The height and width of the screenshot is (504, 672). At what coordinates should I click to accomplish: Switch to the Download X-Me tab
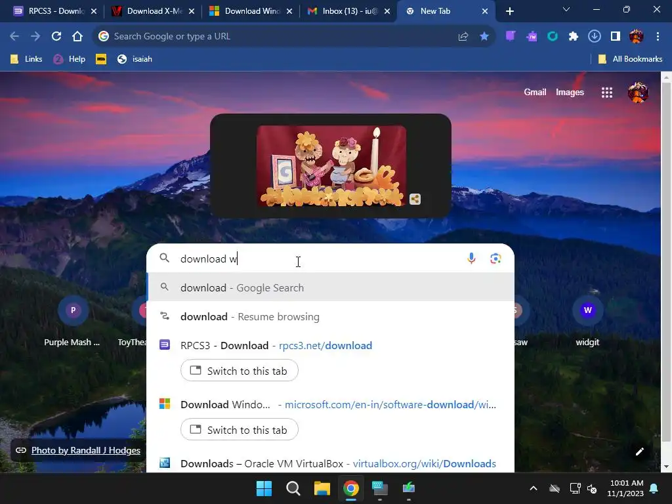pos(152,11)
